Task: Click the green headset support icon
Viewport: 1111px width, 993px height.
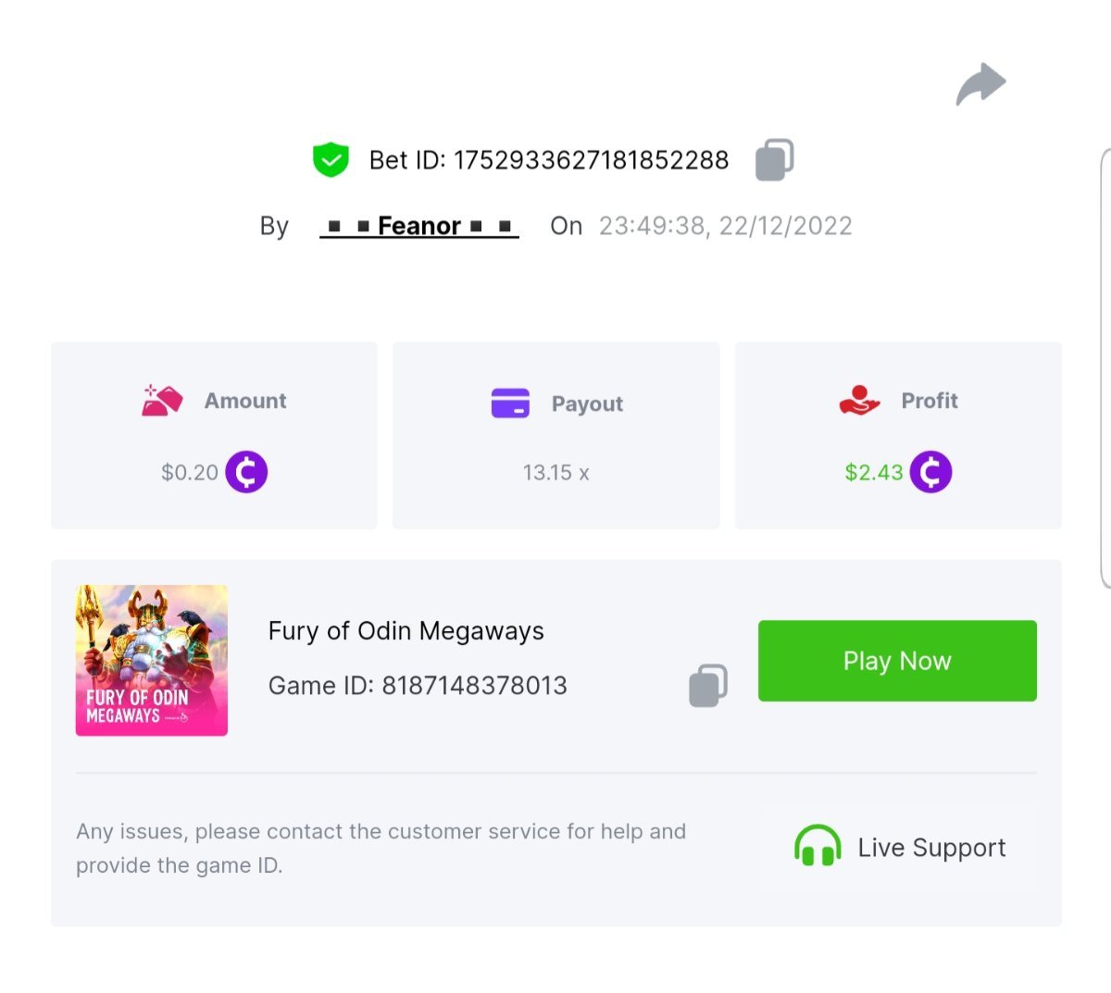Action: (818, 846)
